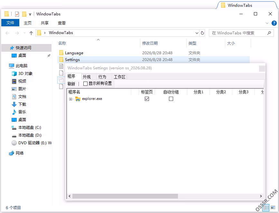279x213 pixels.
Task: Open the 文件 ribbon menu
Action: click(10, 23)
